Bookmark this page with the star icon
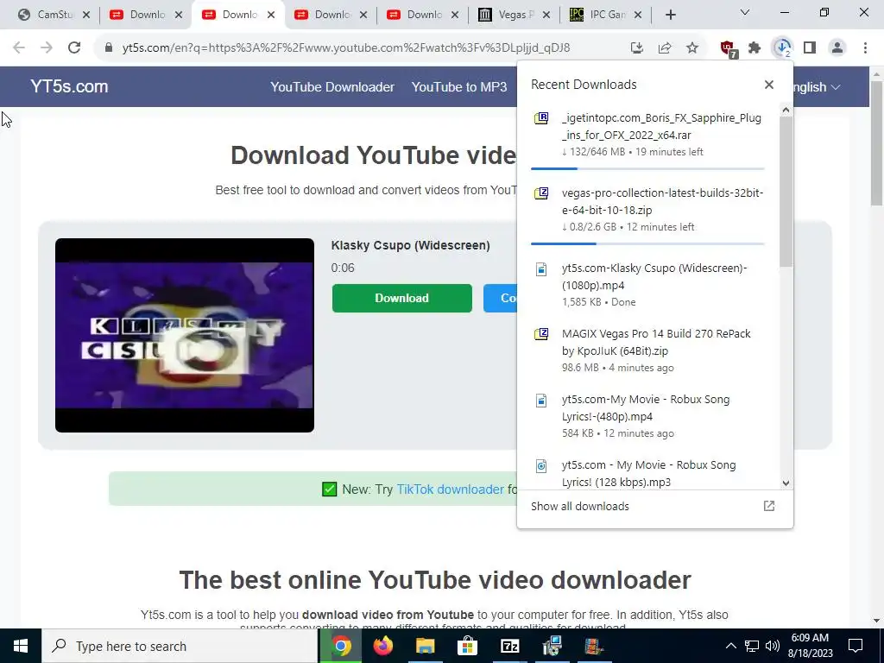This screenshot has height=663, width=884. click(x=692, y=48)
